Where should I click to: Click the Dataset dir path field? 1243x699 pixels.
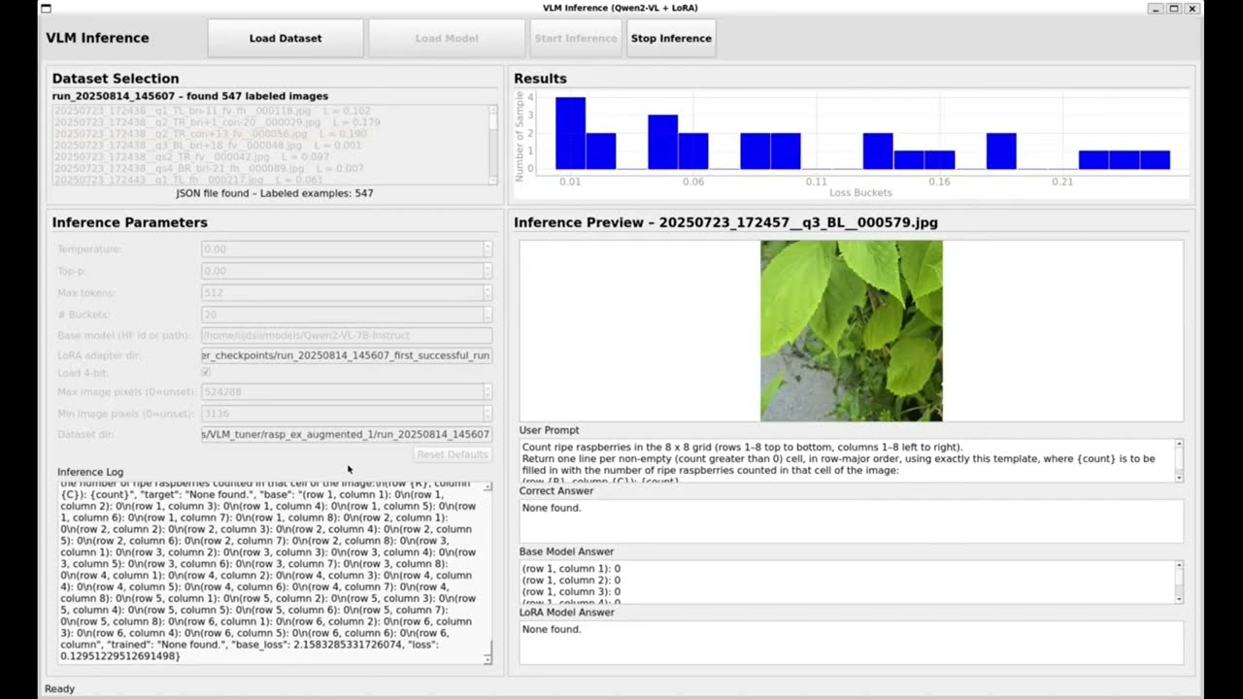[347, 434]
